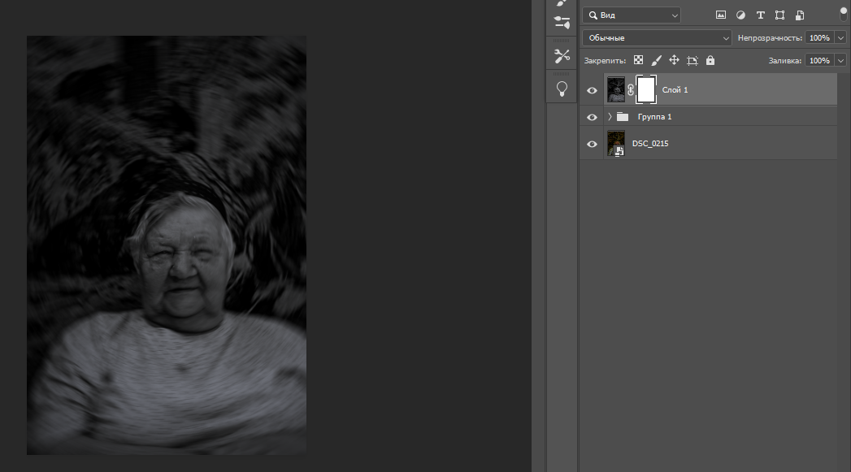Expand the Группа 1 group chevron
This screenshot has width=851, height=472.
coord(610,117)
